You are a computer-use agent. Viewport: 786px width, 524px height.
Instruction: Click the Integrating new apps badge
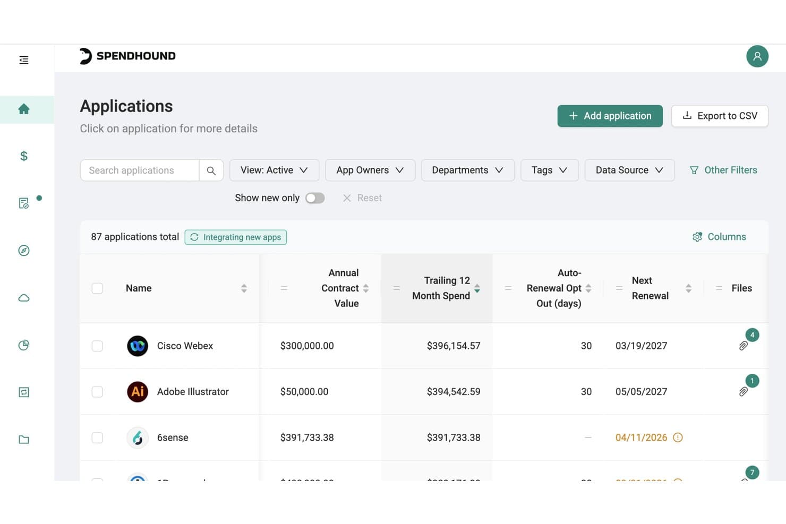point(236,237)
